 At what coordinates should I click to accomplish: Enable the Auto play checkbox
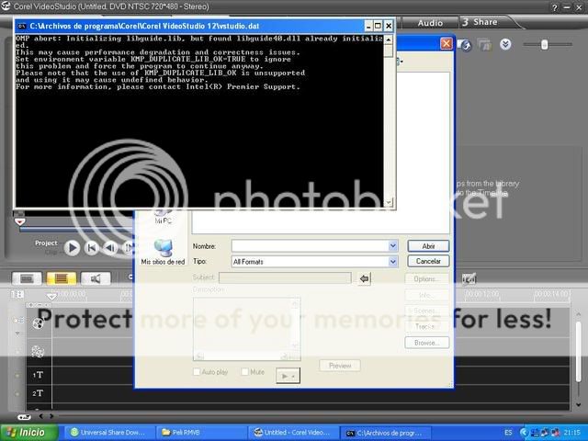pyautogui.click(x=196, y=371)
